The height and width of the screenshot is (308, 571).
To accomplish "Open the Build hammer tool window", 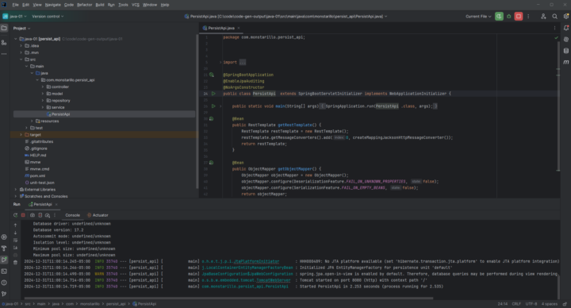I will click(x=4, y=248).
